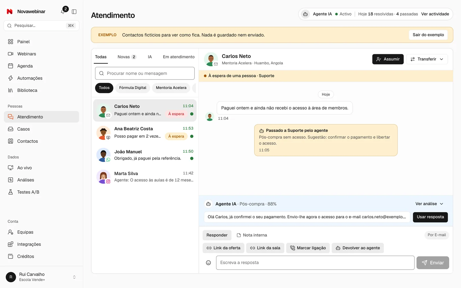Open the Casos page
Viewport: 461px width, 288px height.
tap(41, 129)
